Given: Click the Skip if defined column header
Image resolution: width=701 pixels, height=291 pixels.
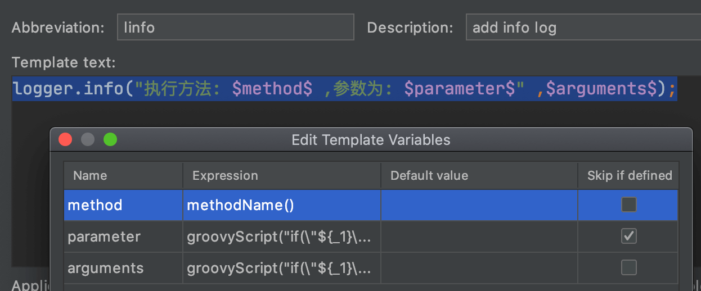Looking at the screenshot, I should click(630, 176).
